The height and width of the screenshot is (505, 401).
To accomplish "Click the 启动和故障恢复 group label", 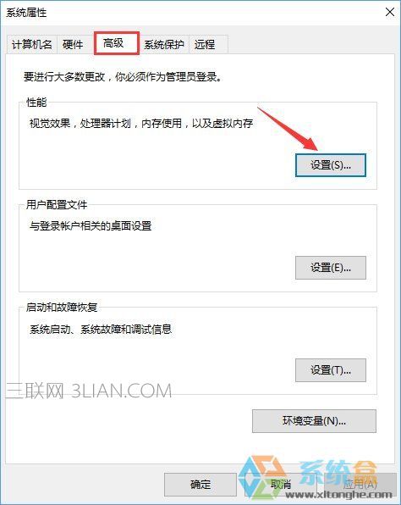I will coord(62,308).
